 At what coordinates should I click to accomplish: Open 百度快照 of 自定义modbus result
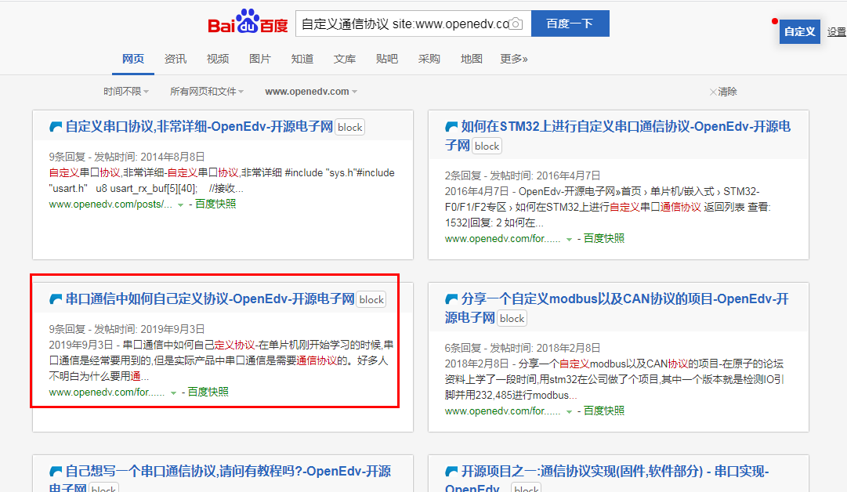coord(604,411)
